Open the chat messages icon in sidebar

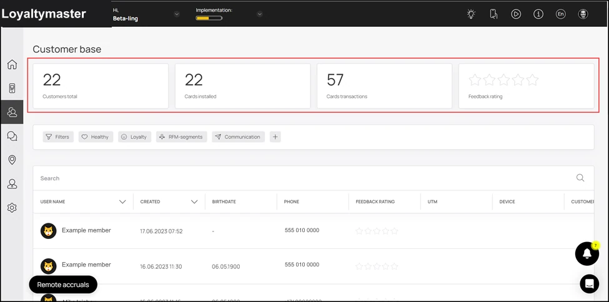(x=12, y=136)
